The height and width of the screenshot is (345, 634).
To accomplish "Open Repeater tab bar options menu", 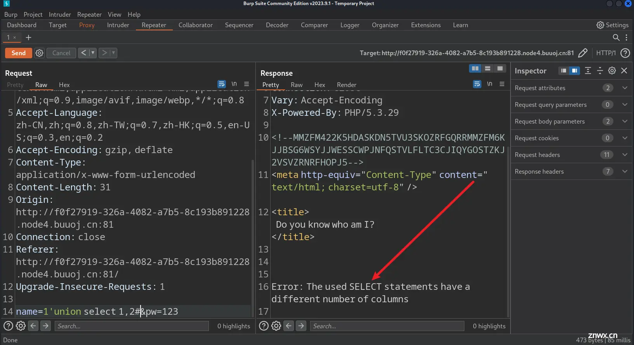I will tap(626, 38).
